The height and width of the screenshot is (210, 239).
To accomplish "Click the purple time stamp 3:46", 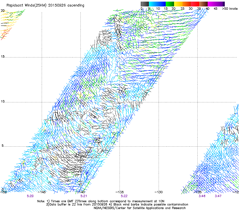I will pyautogui.click(x=202, y=196).
